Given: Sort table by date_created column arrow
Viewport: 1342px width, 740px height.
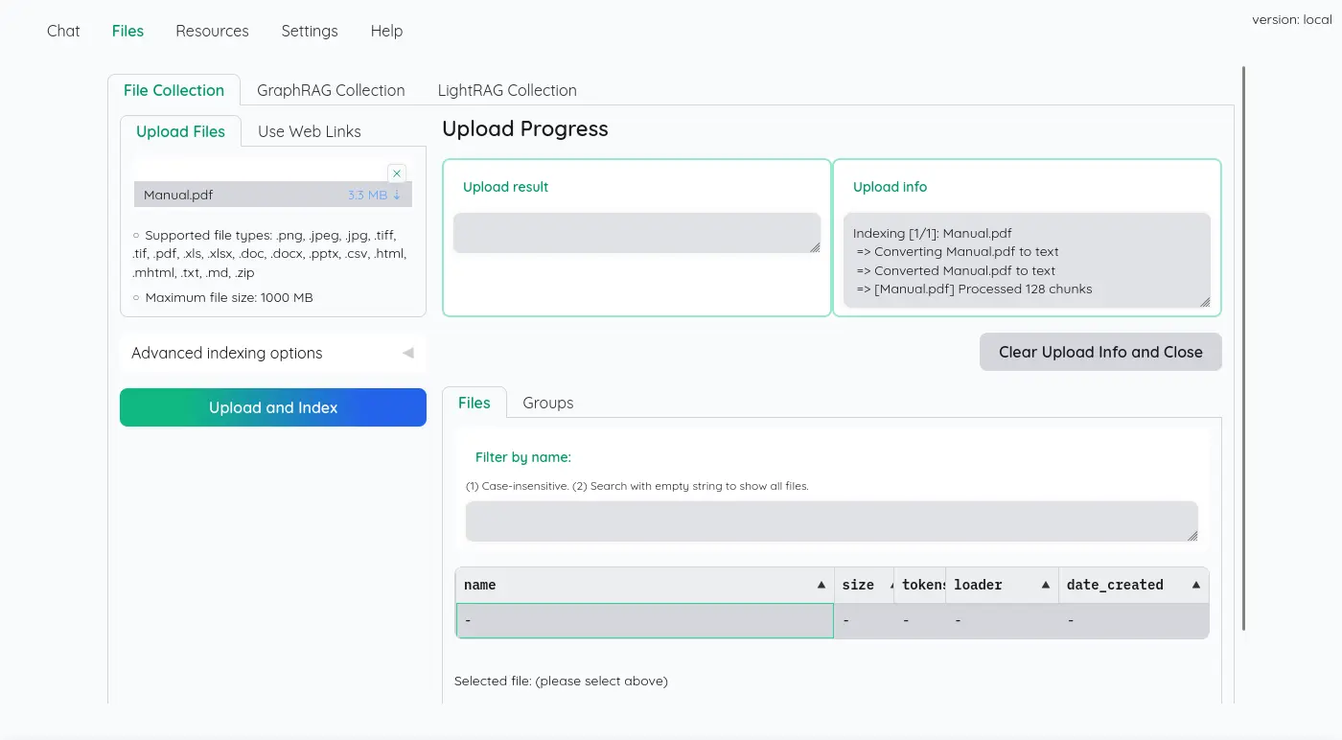Looking at the screenshot, I should [x=1195, y=585].
